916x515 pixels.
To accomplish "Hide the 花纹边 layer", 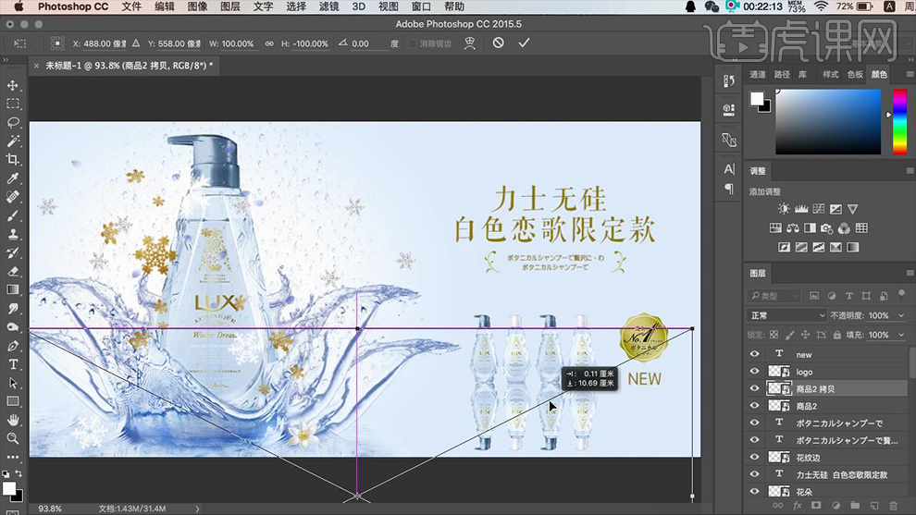I will point(754,457).
